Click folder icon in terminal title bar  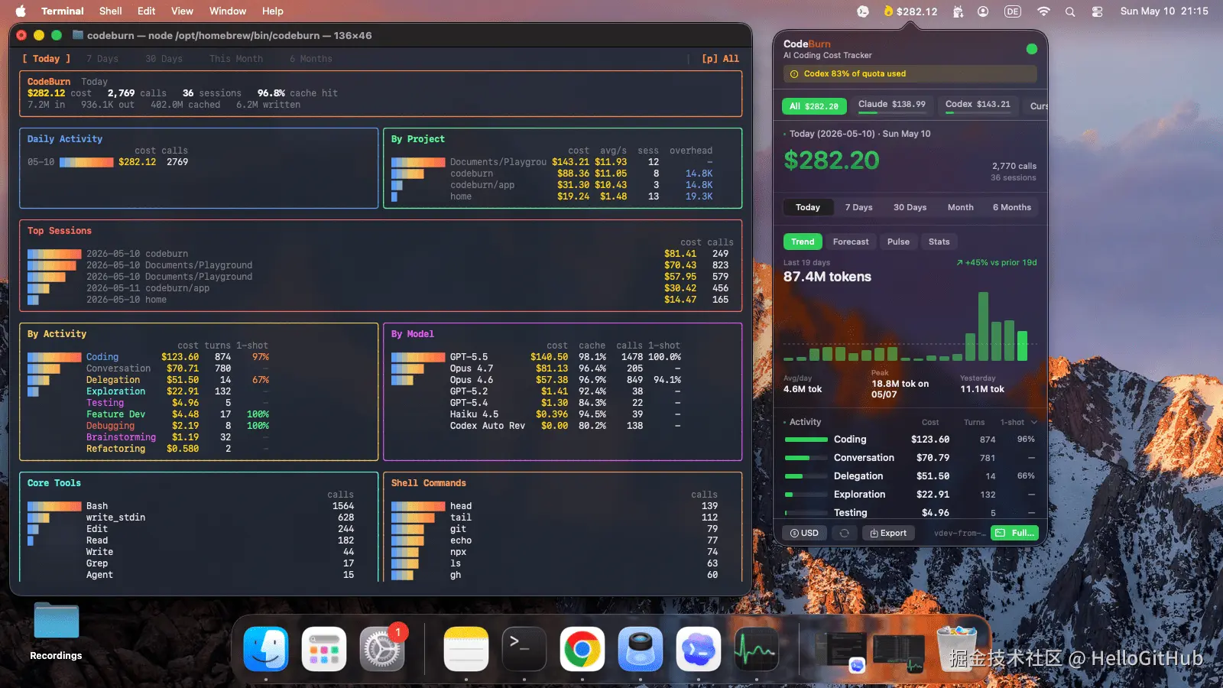[x=78, y=35]
